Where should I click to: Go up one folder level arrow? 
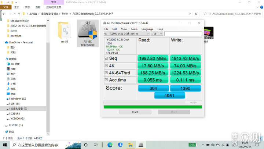pos(19,14)
